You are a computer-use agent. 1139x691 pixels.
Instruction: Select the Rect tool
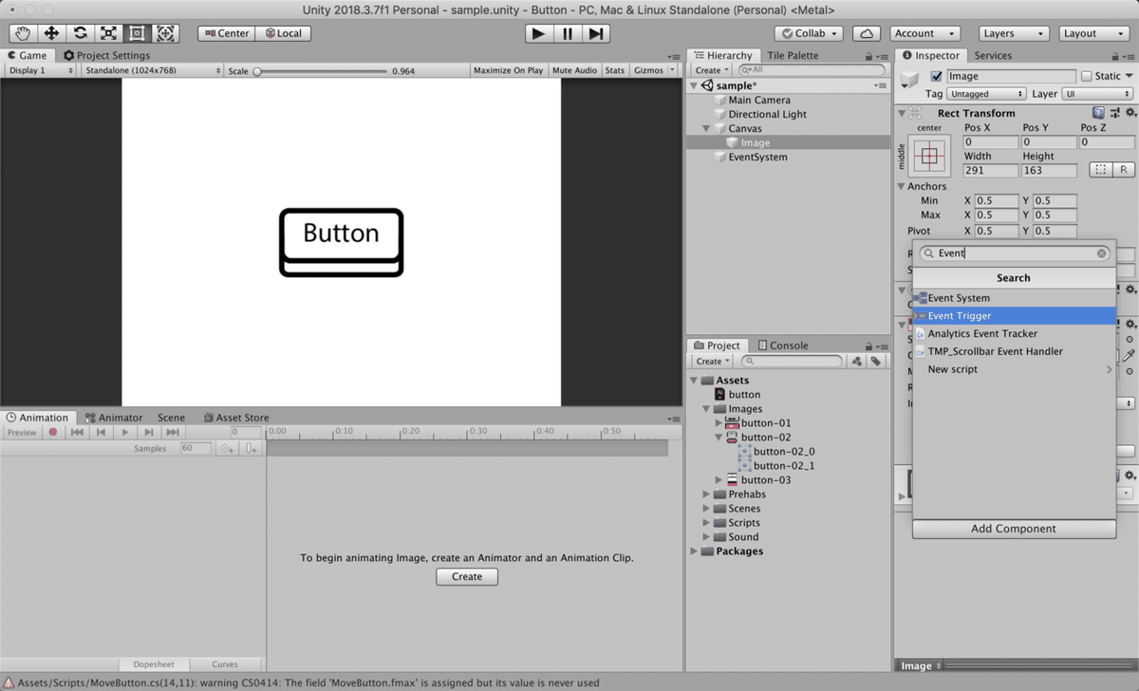(x=137, y=33)
